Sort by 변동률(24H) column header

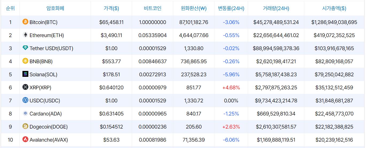pos(231,8)
